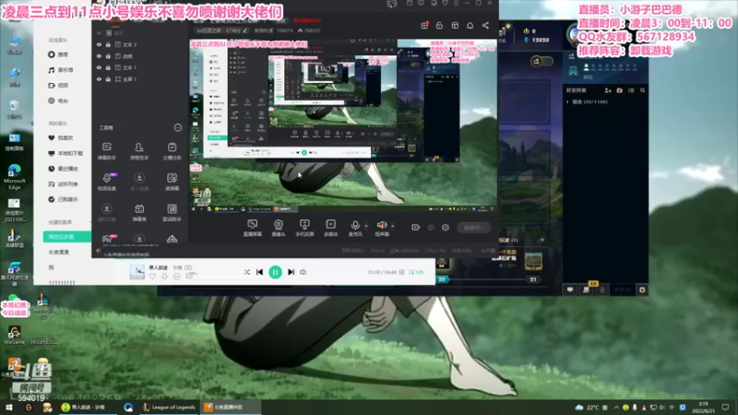Toggle lock on 战绩 layer

[108, 56]
